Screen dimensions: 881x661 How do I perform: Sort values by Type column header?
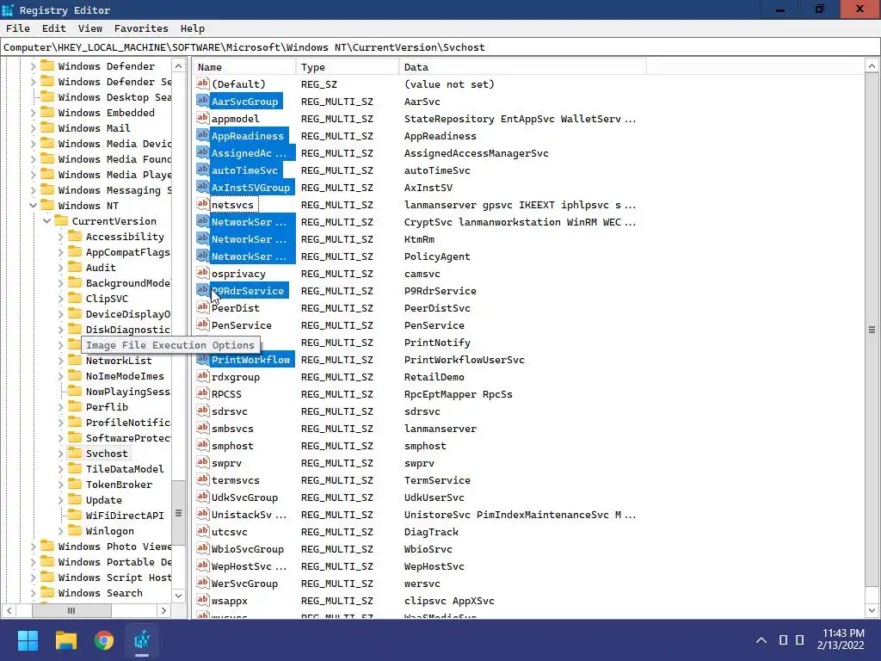[x=348, y=67]
